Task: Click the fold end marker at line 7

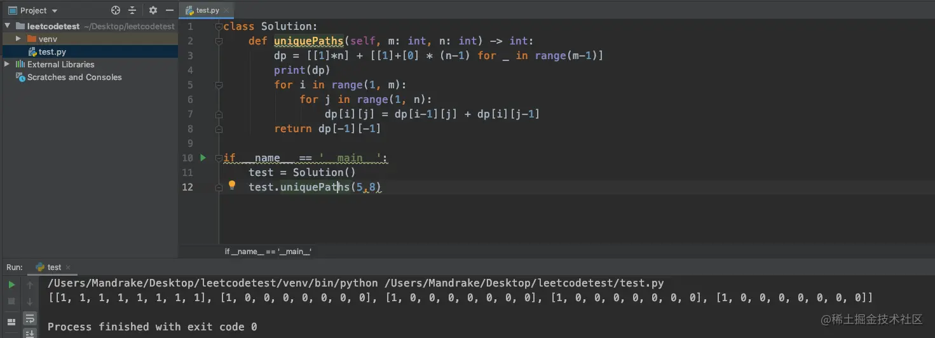Action: coord(219,114)
